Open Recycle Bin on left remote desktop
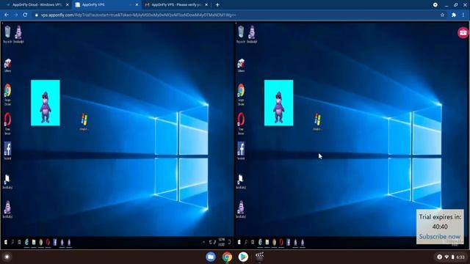Image resolution: width=470 pixels, height=264 pixels. point(7,34)
